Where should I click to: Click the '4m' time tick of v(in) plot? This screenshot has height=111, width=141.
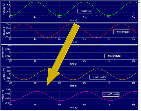(x=35, y=17)
